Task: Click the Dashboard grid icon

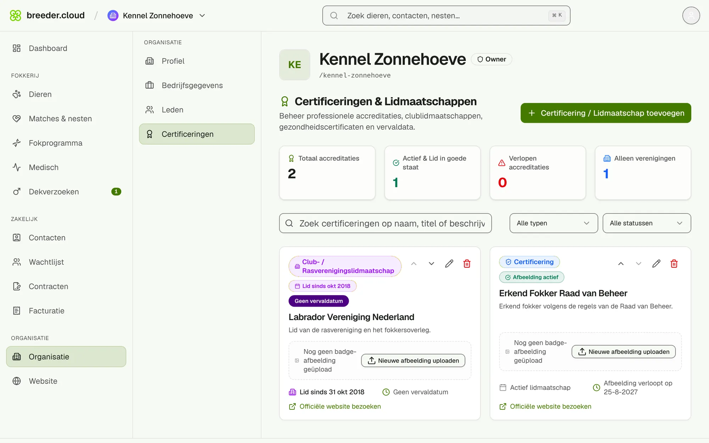Action: [17, 48]
